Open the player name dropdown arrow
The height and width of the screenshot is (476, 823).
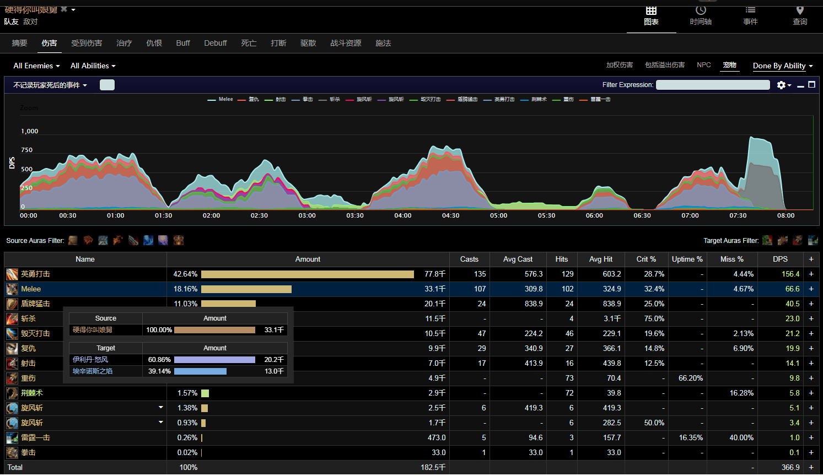coord(73,10)
